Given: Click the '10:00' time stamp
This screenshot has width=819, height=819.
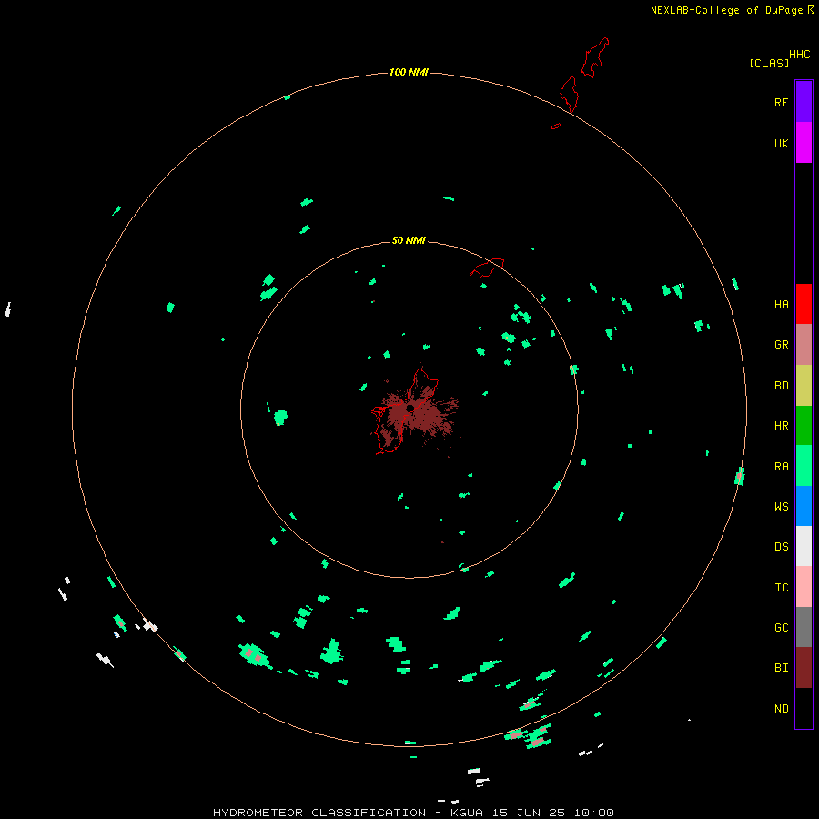Looking at the screenshot, I should click(x=594, y=813).
